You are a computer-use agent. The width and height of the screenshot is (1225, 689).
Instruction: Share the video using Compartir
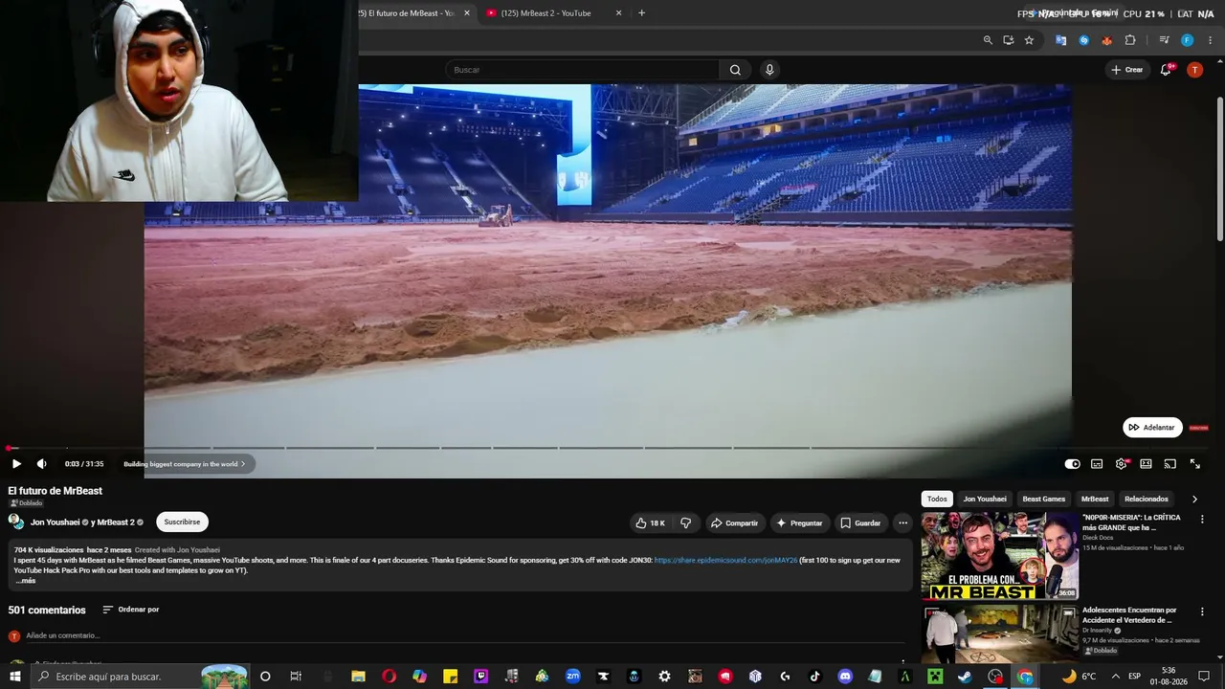pyautogui.click(x=734, y=523)
